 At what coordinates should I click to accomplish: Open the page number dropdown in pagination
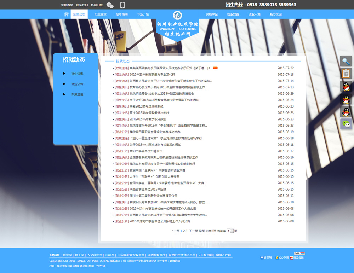(232, 231)
